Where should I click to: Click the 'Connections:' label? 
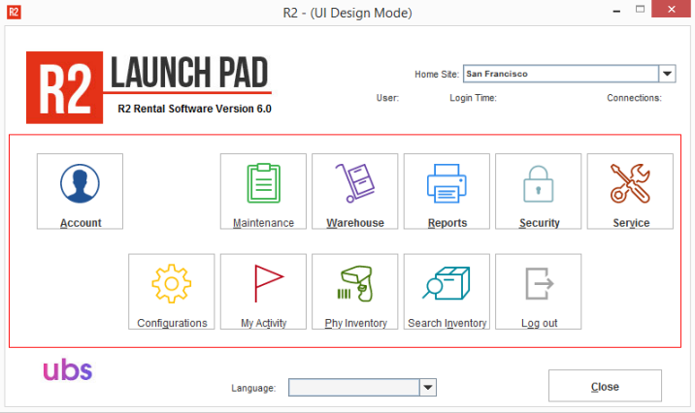pyautogui.click(x=634, y=98)
